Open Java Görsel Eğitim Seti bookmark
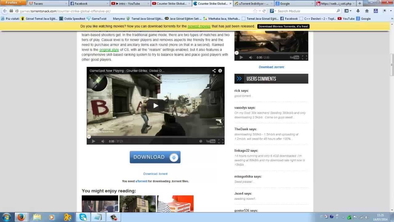This screenshot has width=394, height=222. pos(183,18)
